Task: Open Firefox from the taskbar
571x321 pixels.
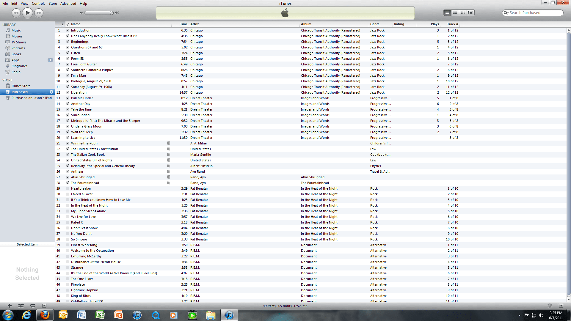Action: [x=45, y=315]
